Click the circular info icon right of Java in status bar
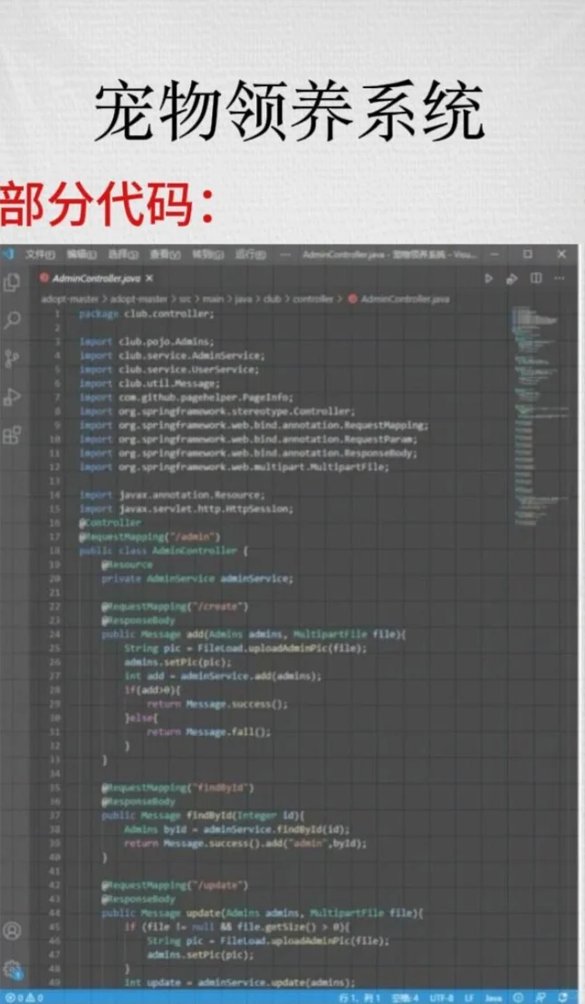This screenshot has width=585, height=1004. tap(518, 998)
